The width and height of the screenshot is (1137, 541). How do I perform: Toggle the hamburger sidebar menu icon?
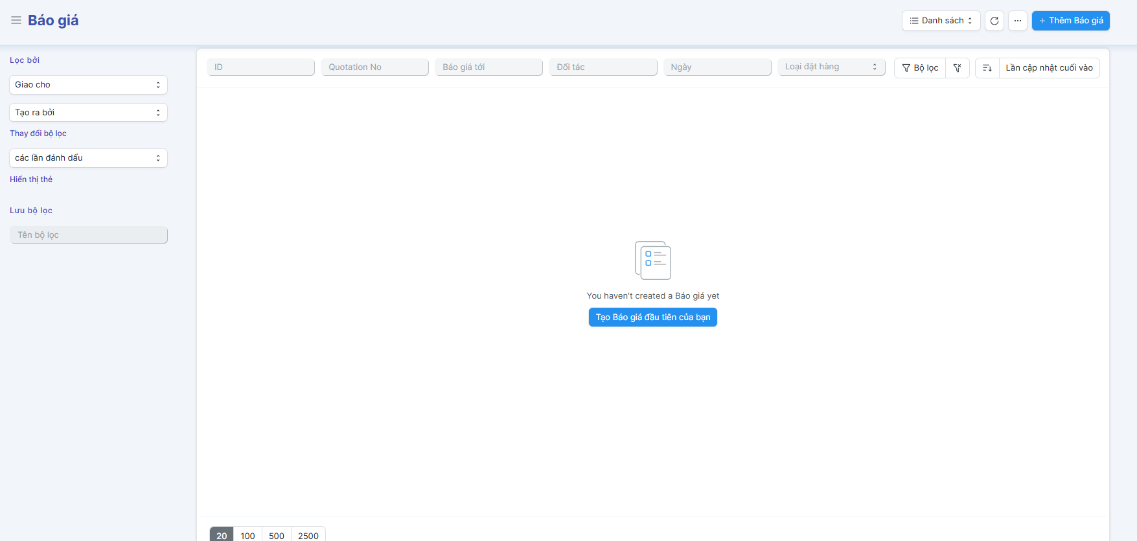click(16, 21)
